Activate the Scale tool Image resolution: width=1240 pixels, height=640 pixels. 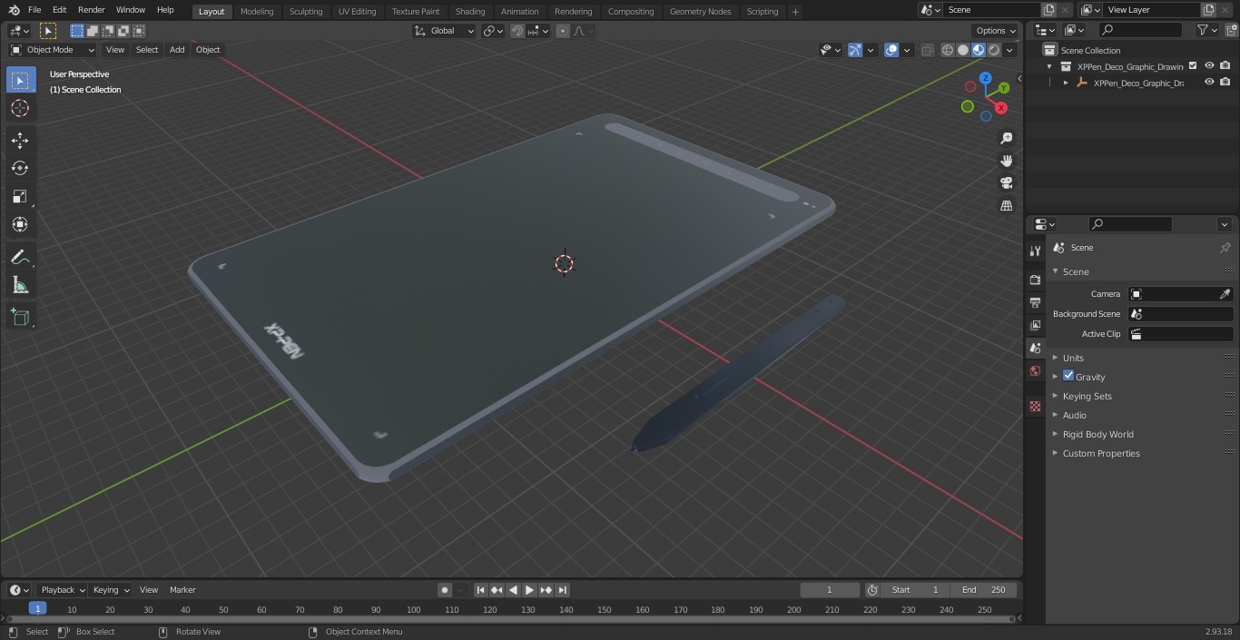20,196
